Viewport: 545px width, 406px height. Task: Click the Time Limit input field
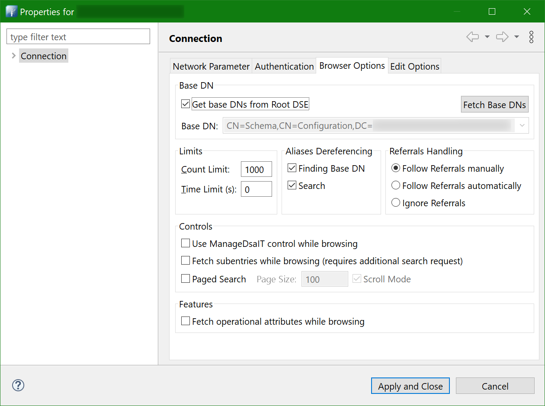[256, 189]
